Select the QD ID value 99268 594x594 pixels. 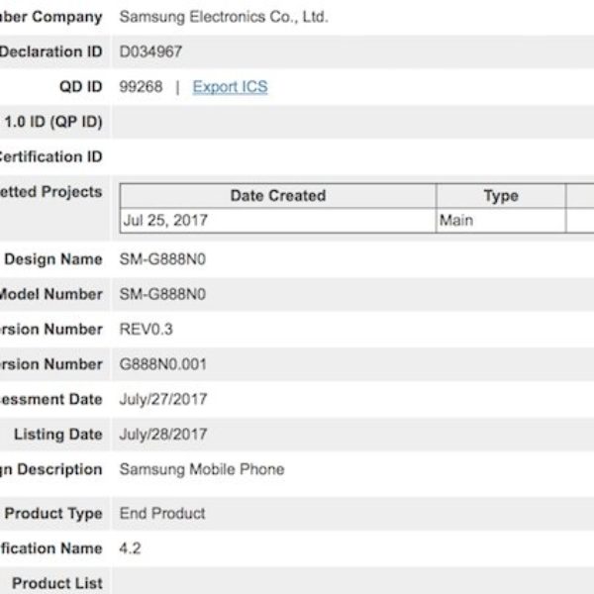click(141, 87)
